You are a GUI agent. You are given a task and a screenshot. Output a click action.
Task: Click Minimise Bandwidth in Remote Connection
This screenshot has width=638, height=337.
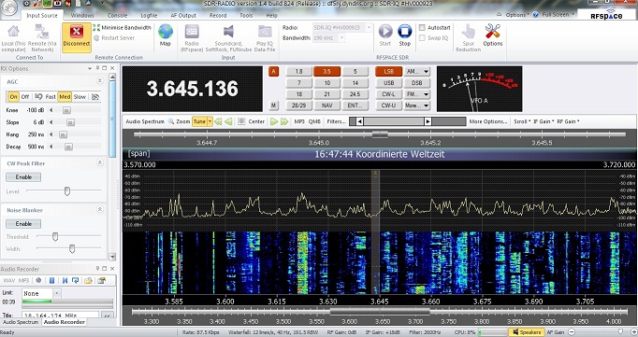click(x=122, y=28)
